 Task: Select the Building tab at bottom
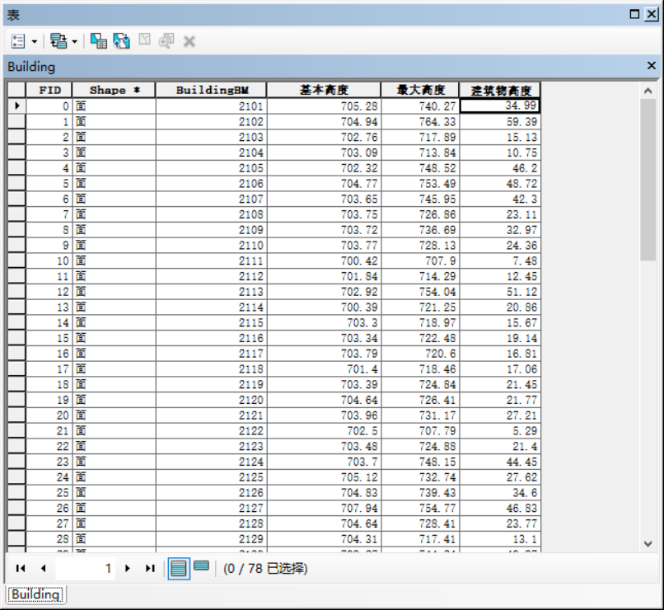pyautogui.click(x=35, y=594)
